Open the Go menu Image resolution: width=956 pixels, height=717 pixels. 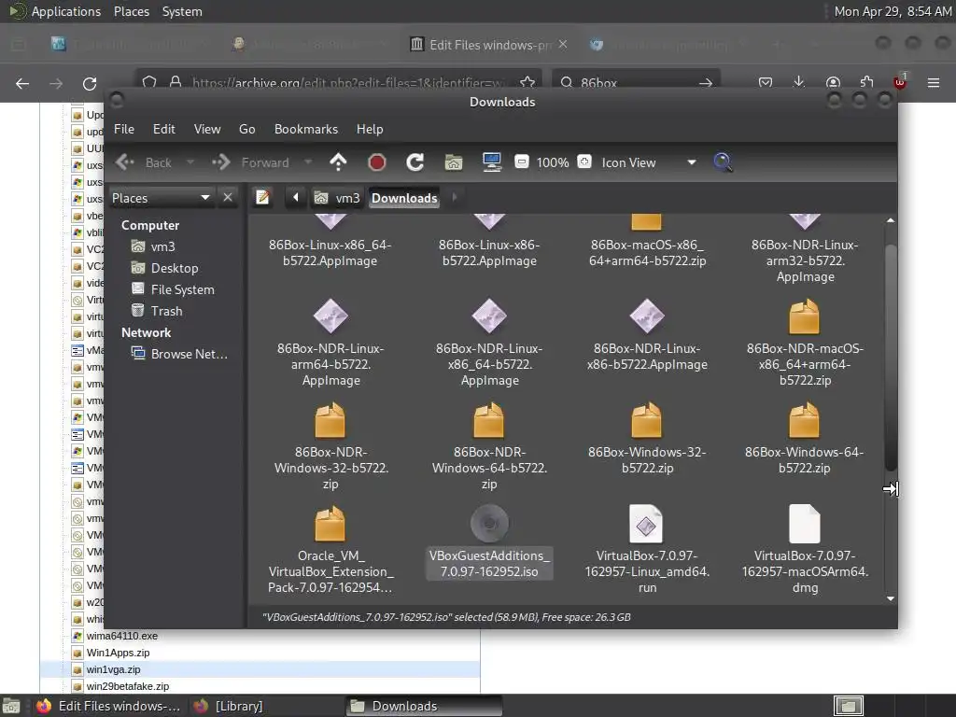click(x=246, y=129)
